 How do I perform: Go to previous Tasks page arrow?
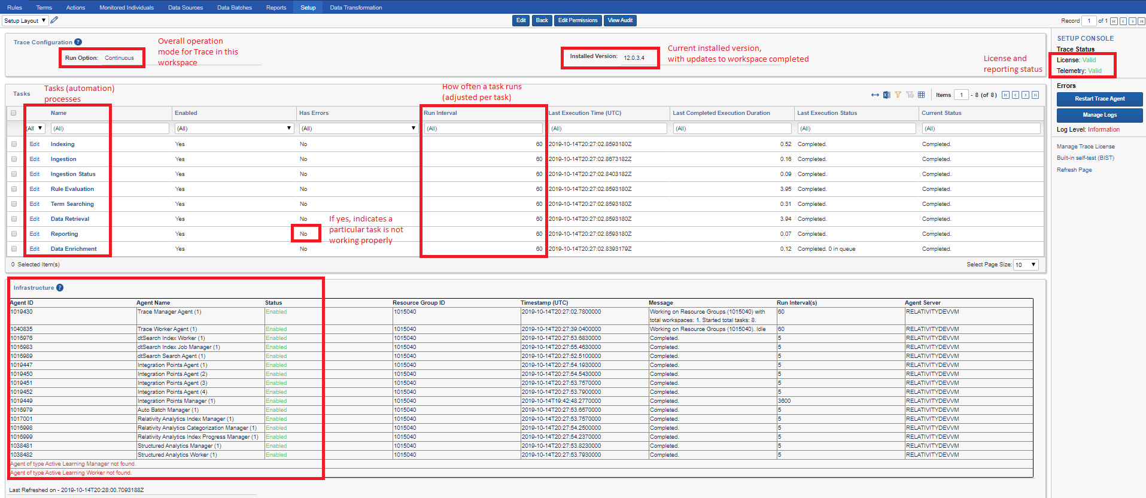tap(1016, 95)
